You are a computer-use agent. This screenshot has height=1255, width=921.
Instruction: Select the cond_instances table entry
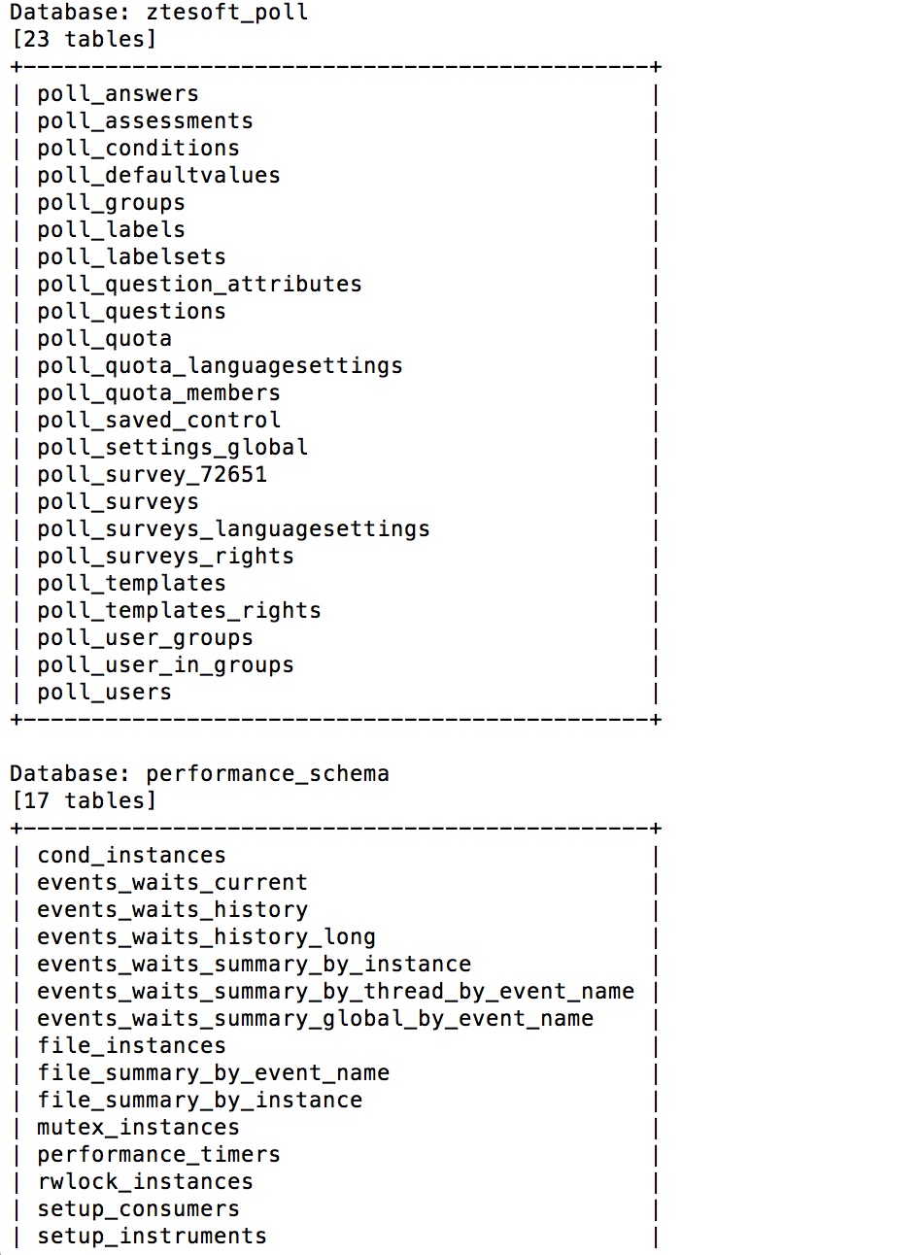point(131,856)
